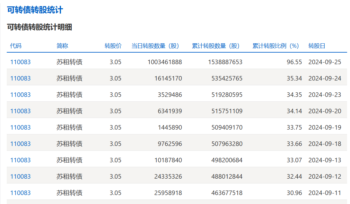This screenshot has width=350, height=204.
Task: Select ratio value 96.55
Action: click(x=294, y=62)
